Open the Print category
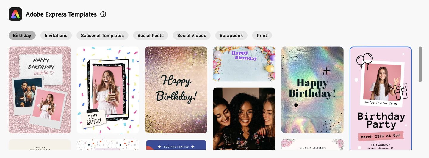Viewport: 429px width, 158px height. click(x=262, y=36)
